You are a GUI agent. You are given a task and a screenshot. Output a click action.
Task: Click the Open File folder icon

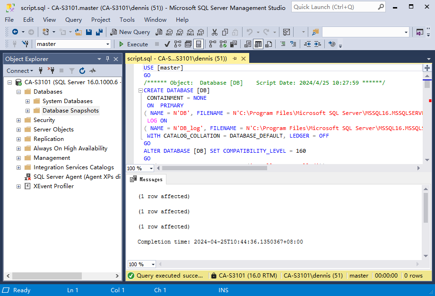(x=78, y=32)
